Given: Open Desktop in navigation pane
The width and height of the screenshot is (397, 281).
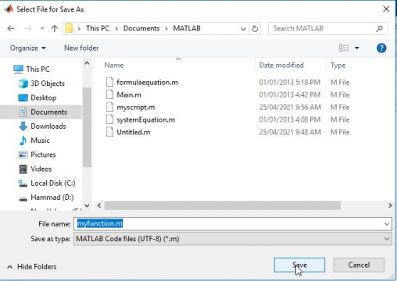Looking at the screenshot, I should click(44, 98).
